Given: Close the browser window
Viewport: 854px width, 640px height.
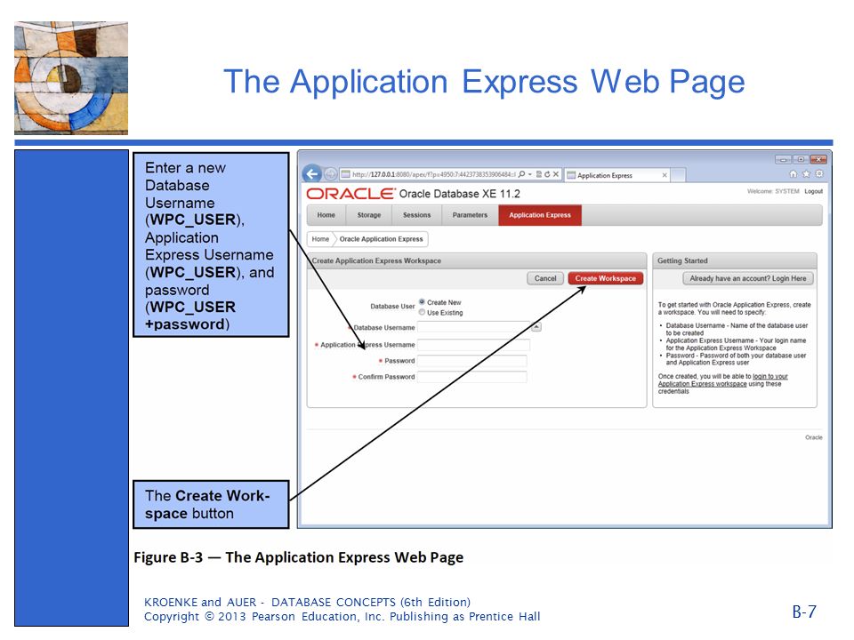Looking at the screenshot, I should (x=818, y=159).
